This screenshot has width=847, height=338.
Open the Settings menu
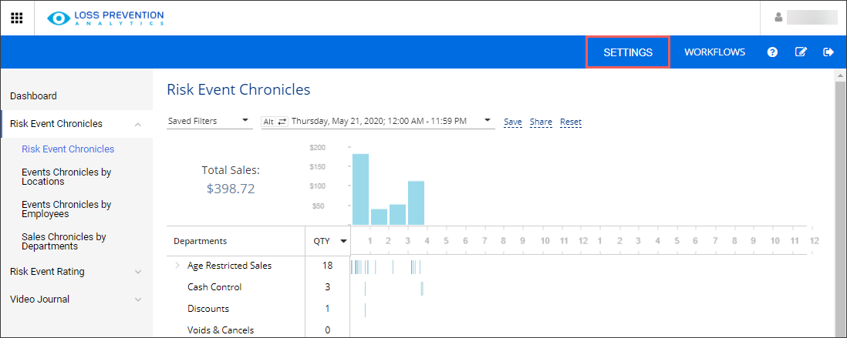(x=627, y=52)
